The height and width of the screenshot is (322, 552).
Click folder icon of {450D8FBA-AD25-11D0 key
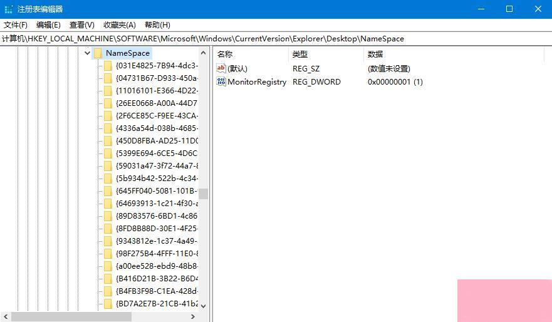[108, 141]
